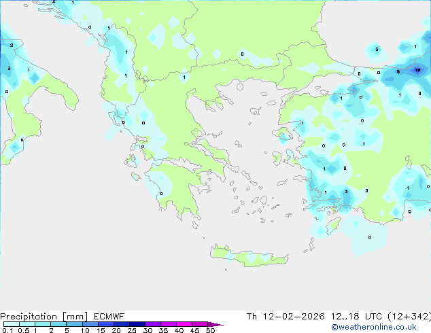
Task: Click the legend scale value '0.5'
Action: (24, 330)
